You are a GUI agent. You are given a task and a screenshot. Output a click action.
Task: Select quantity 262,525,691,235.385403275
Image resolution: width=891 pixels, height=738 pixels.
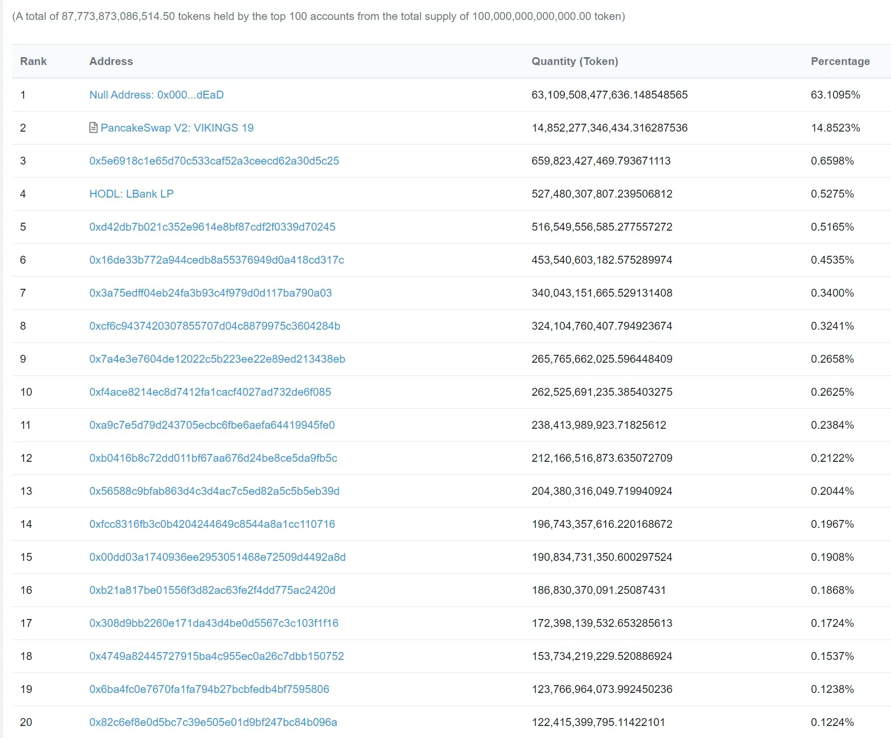[602, 392]
